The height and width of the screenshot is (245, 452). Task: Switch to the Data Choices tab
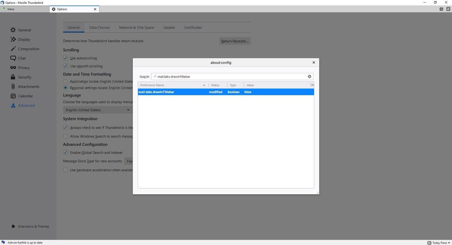[99, 27]
